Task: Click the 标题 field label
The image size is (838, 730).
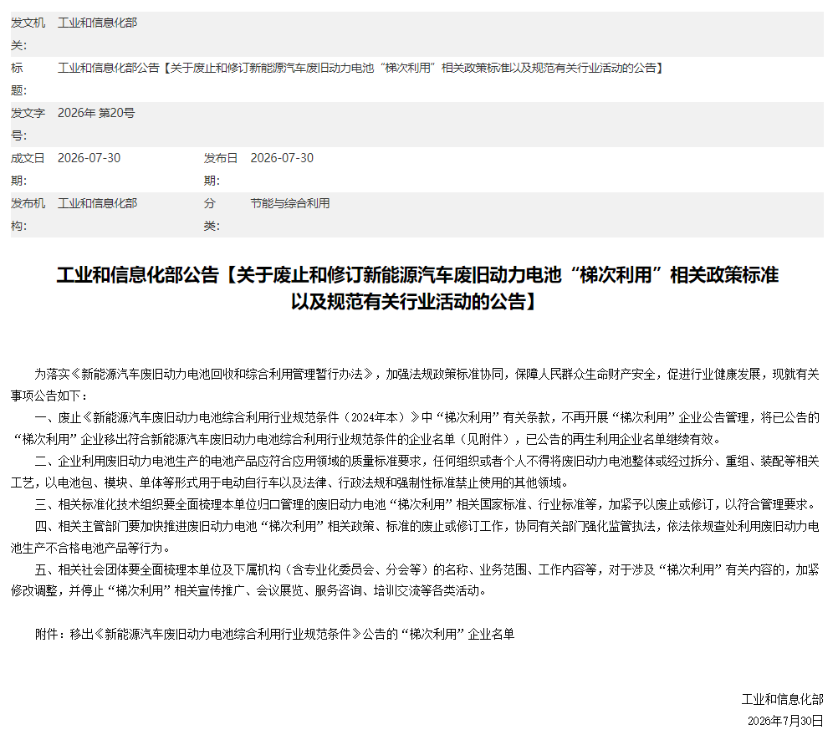Action: tap(19, 79)
